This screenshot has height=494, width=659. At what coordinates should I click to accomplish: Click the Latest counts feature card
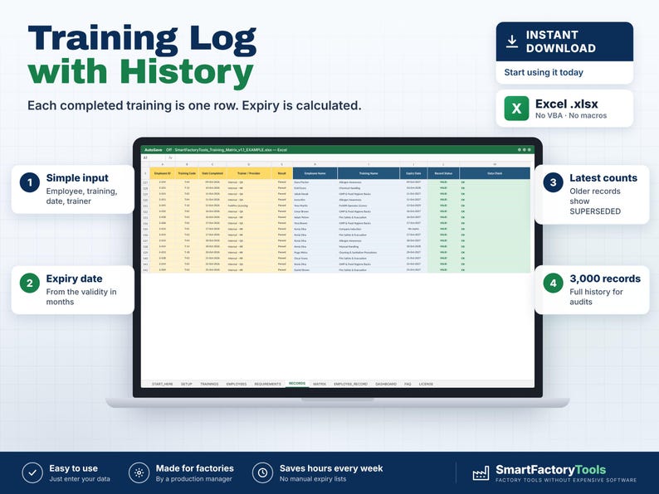pyautogui.click(x=592, y=194)
